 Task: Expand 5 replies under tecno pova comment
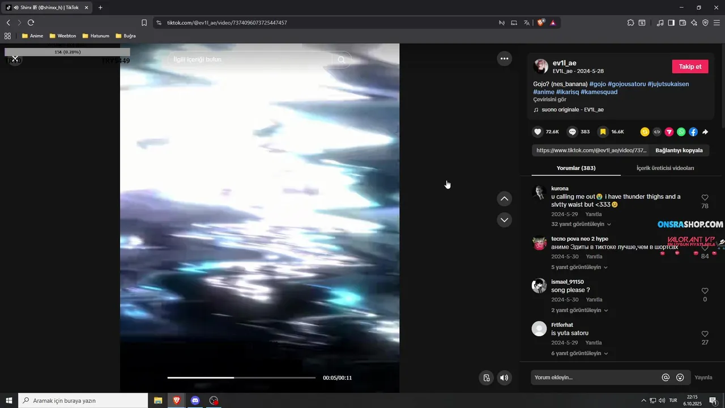click(x=579, y=267)
